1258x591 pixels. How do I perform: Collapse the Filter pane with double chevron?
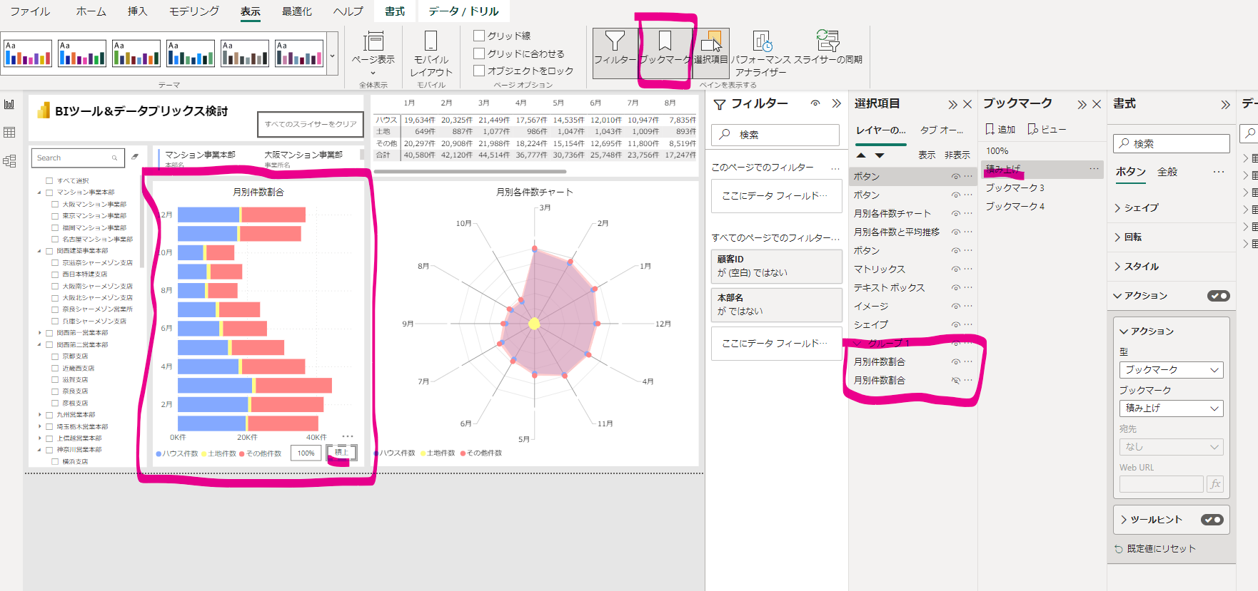tap(836, 103)
